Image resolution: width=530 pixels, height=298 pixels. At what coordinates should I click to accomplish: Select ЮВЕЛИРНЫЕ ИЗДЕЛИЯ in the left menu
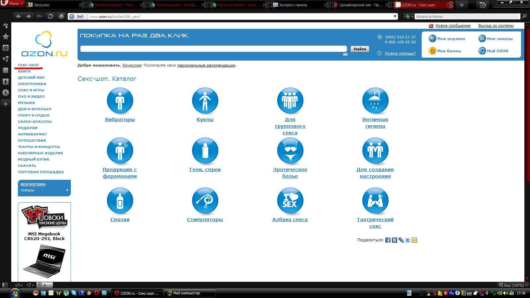(40, 153)
